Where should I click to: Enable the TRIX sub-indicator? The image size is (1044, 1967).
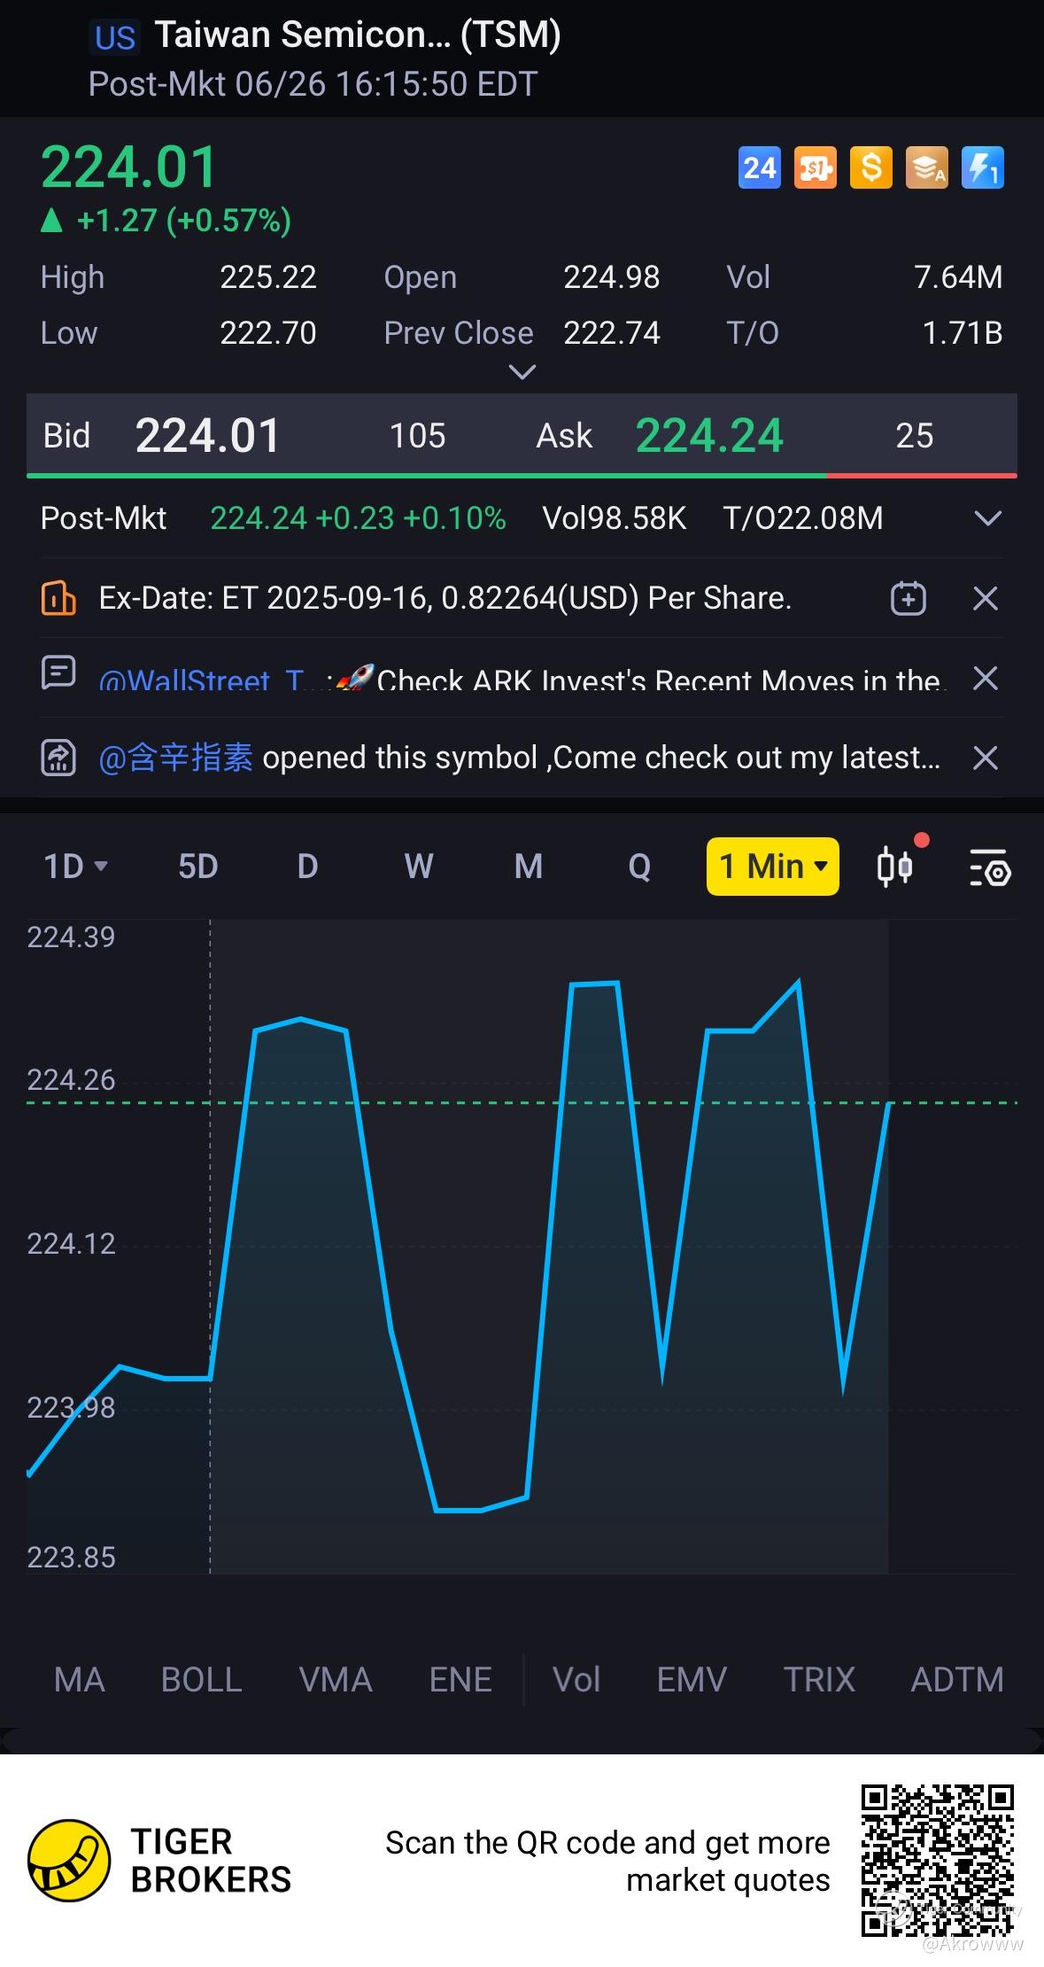[819, 1679]
